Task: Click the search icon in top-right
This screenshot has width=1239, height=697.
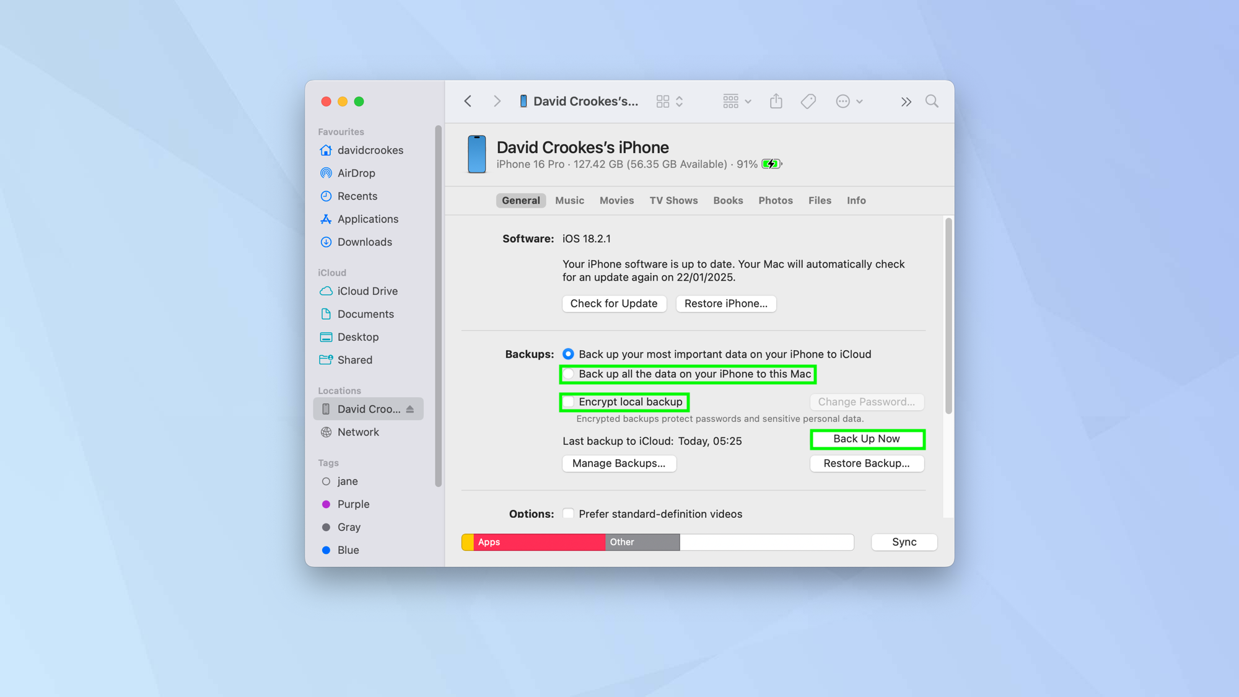Action: click(x=932, y=101)
